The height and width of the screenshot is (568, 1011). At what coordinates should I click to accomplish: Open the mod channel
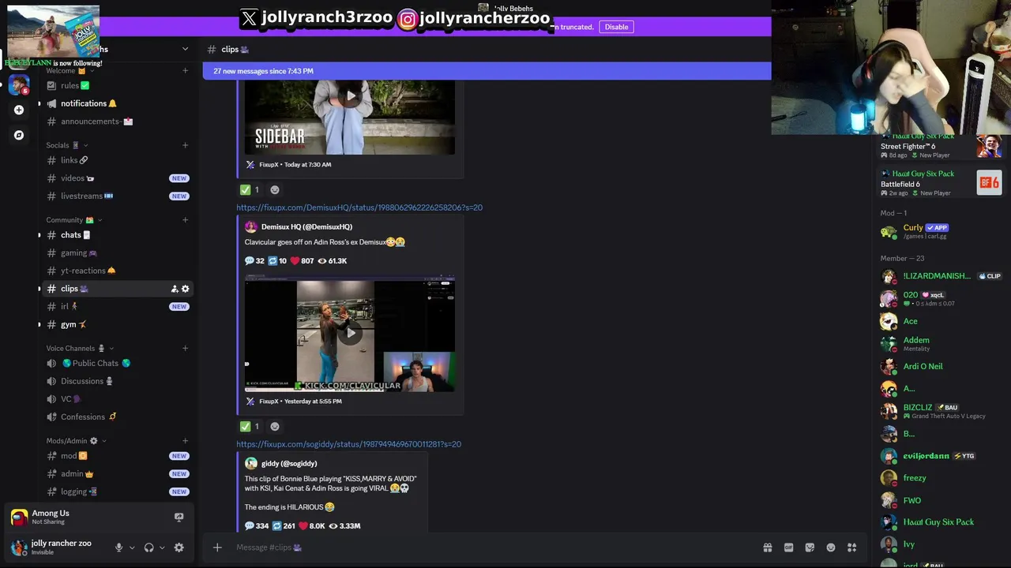click(117, 456)
